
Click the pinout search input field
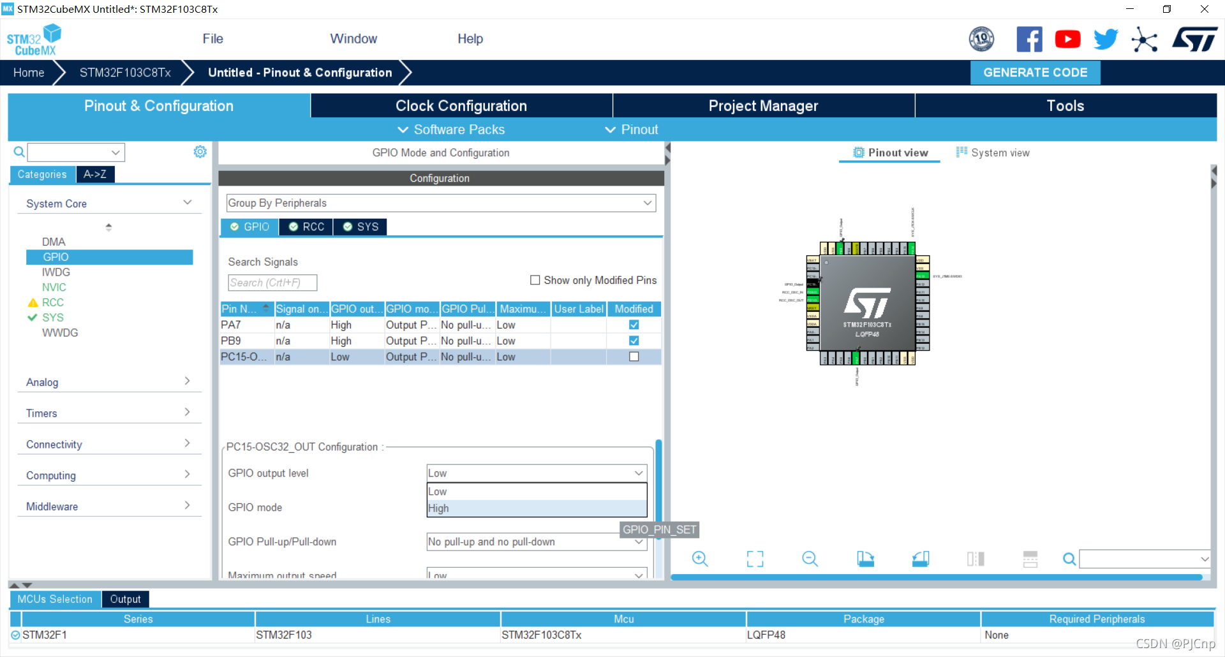click(1145, 559)
